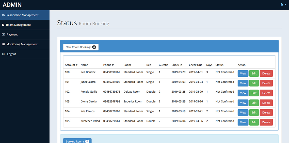Edit booking for Dione Garcia
Screen dimensions: 289x143
[x=254, y=103]
